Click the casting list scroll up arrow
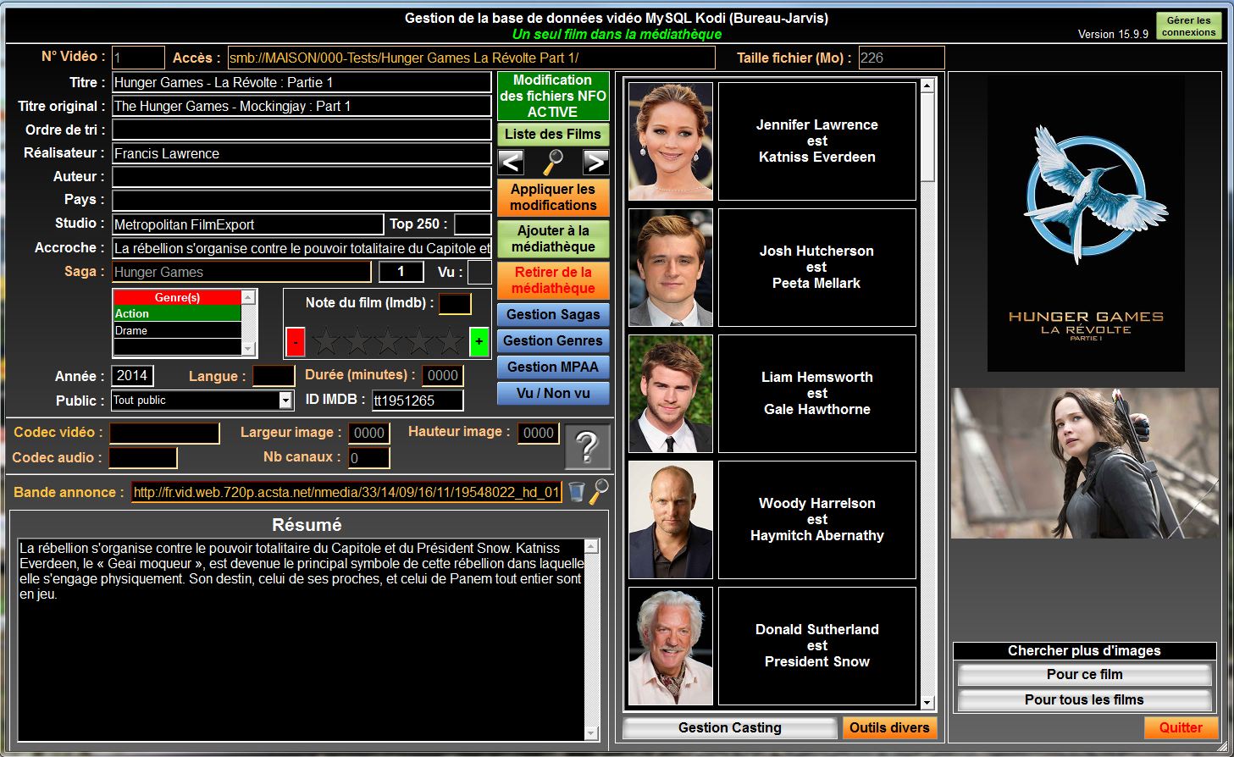The width and height of the screenshot is (1234, 757). click(927, 86)
